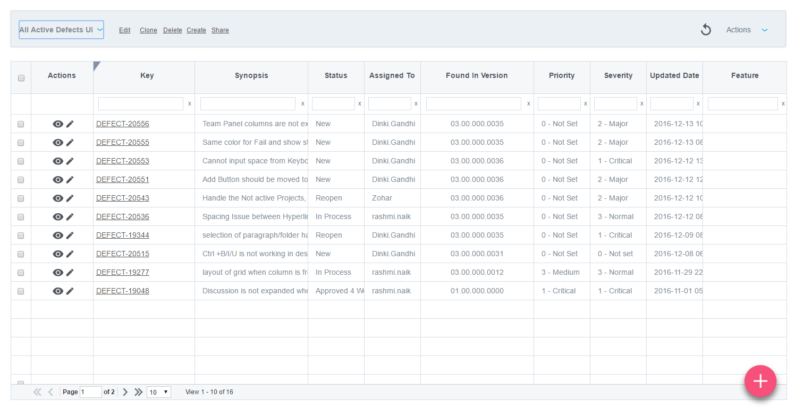View DEFECT-19277 with the eye icon
This screenshot has width=795, height=409.
(x=58, y=272)
